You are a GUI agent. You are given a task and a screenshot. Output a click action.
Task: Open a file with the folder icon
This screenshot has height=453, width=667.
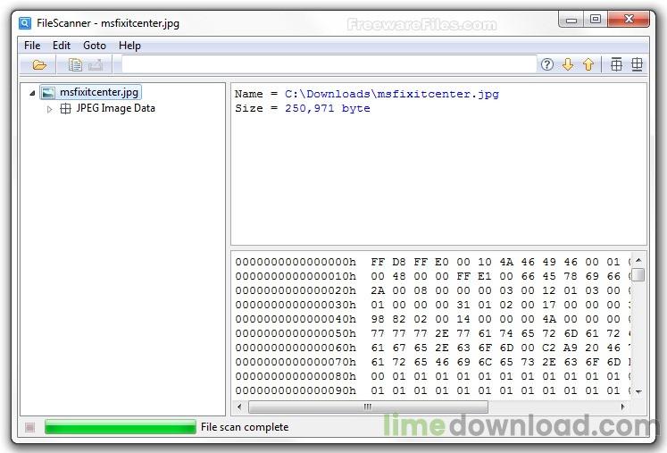pos(39,64)
